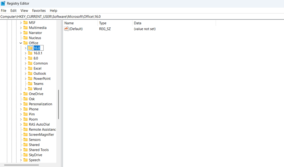Select the Teams key
The image size is (284, 167).
pos(38,83)
